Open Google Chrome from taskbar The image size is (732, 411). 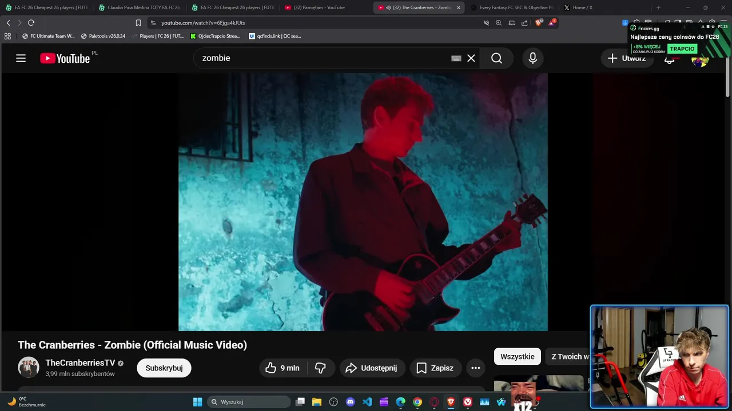417,402
